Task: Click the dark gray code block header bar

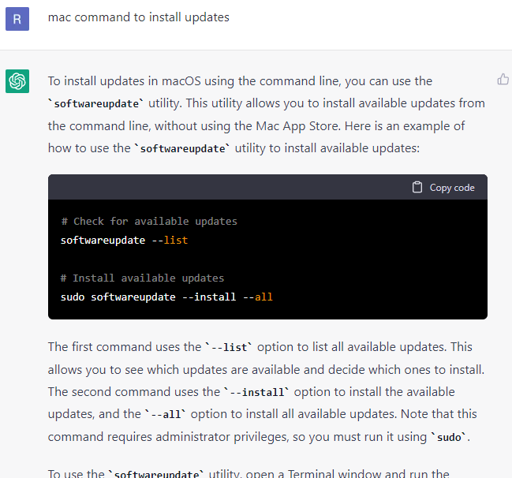Action: (x=267, y=187)
